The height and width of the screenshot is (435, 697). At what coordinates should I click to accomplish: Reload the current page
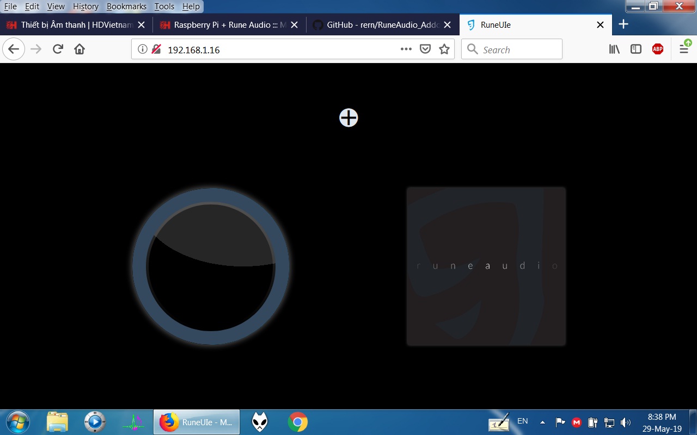(58, 49)
